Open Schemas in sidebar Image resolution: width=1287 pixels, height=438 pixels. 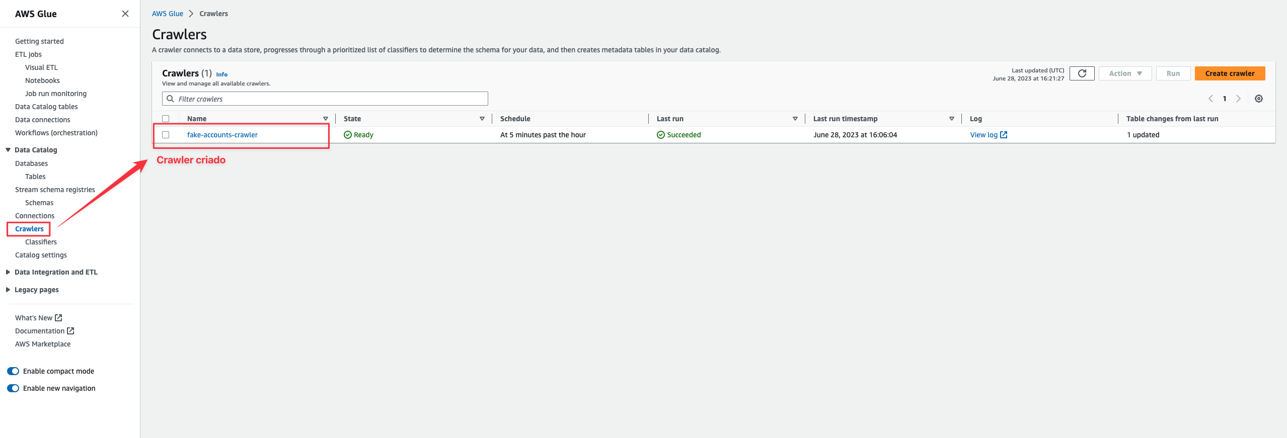click(39, 203)
